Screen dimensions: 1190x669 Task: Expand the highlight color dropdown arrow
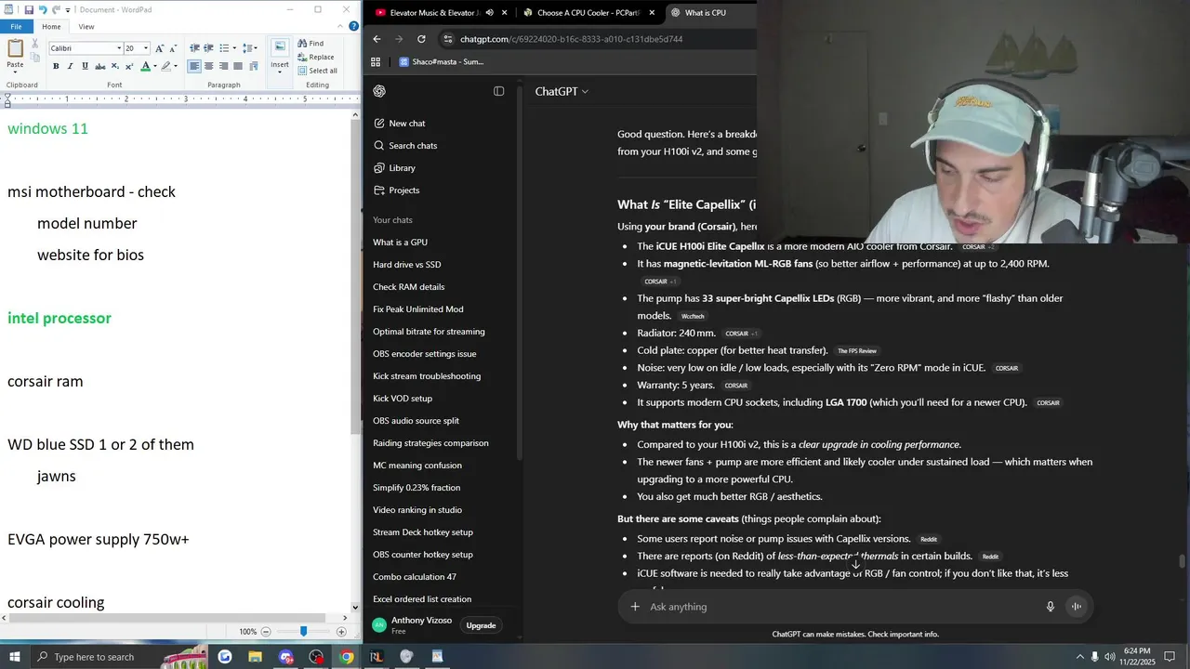pos(177,66)
